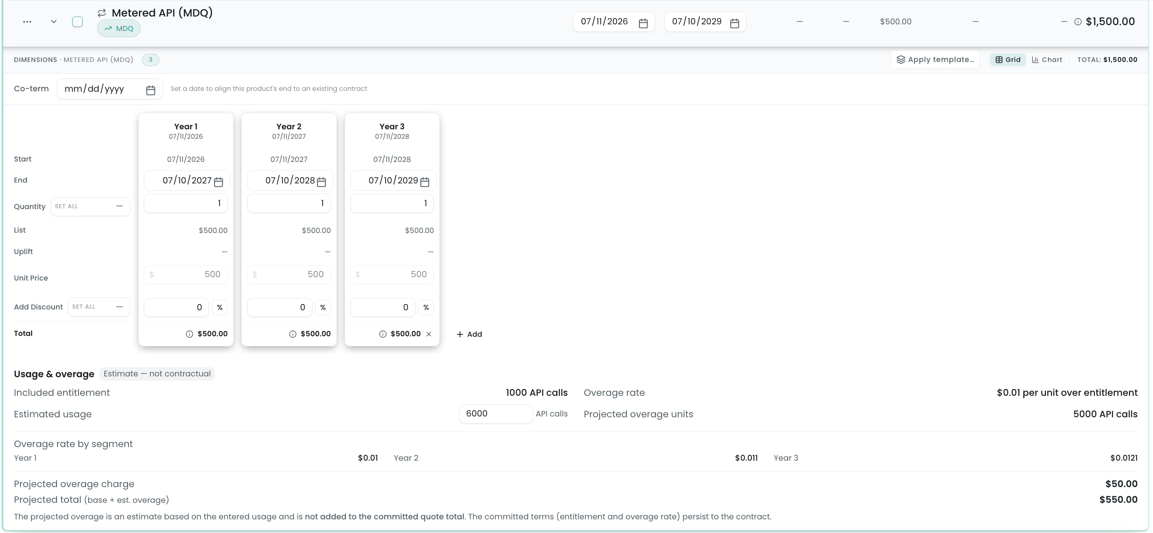
Task: Add another year segment
Action: point(469,334)
